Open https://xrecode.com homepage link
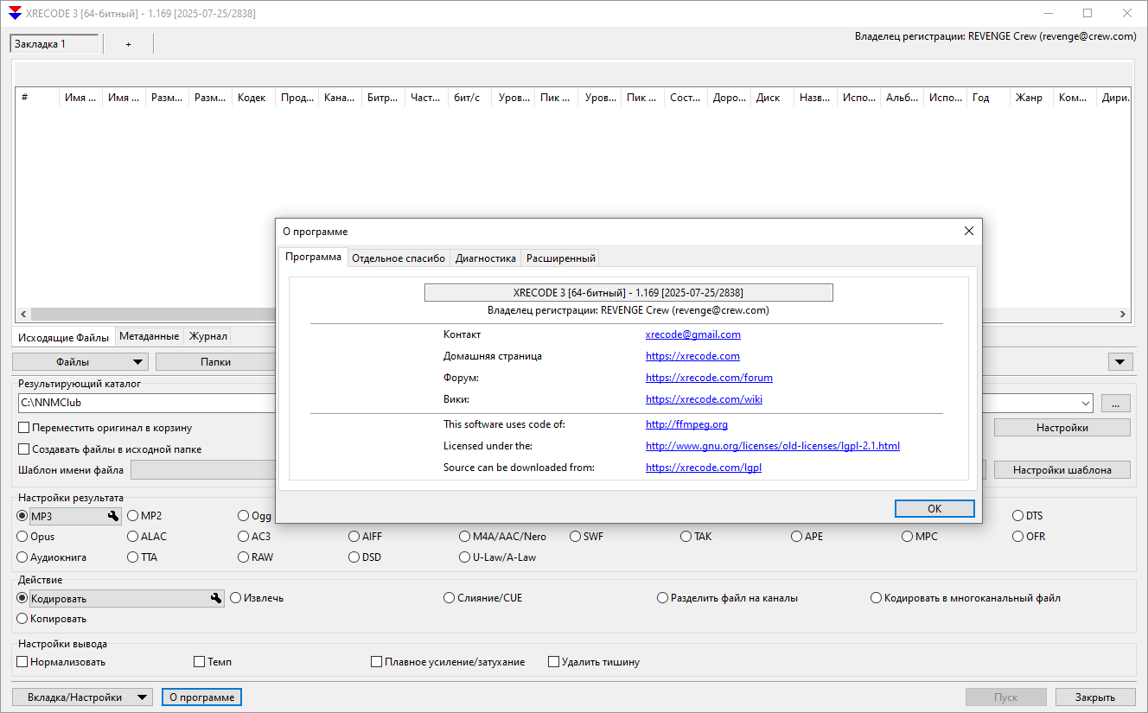This screenshot has width=1148, height=713. (692, 356)
